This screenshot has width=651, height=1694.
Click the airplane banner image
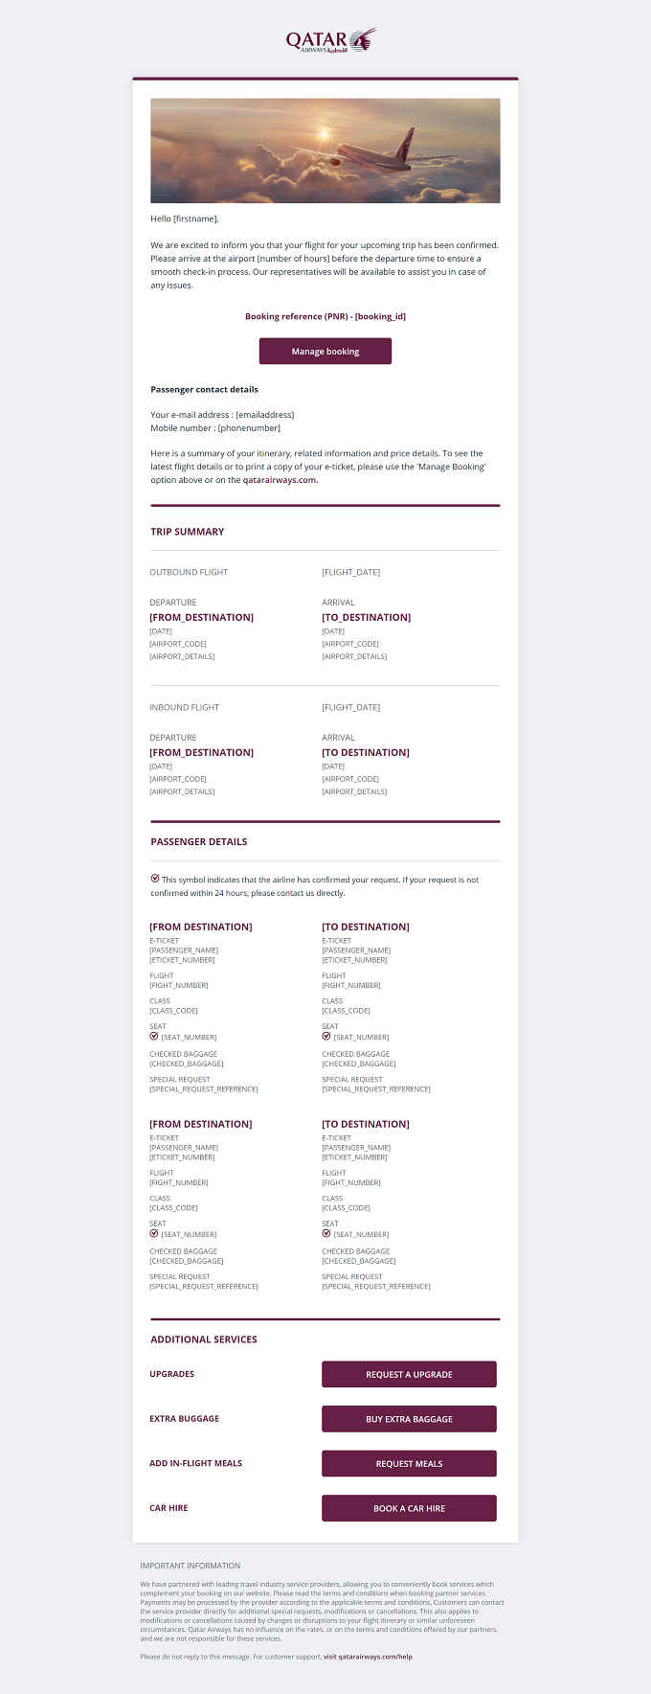pyautogui.click(x=325, y=150)
